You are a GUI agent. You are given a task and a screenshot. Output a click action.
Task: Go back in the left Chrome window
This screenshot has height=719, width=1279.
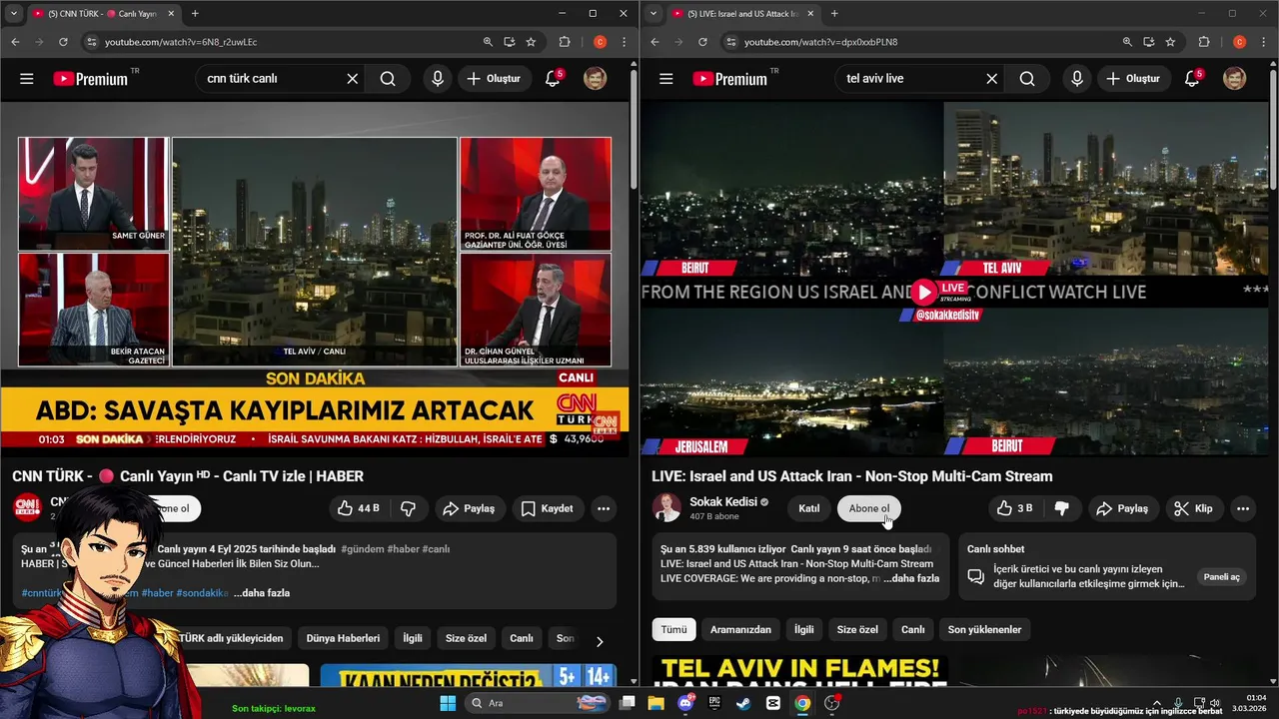coord(15,42)
